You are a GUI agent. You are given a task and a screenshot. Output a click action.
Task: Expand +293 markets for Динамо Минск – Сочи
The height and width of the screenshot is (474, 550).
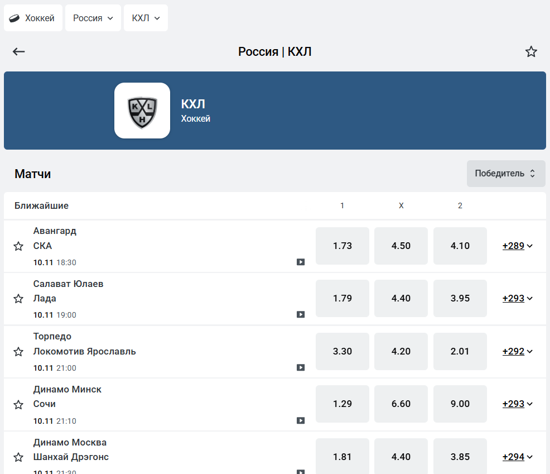tap(518, 404)
